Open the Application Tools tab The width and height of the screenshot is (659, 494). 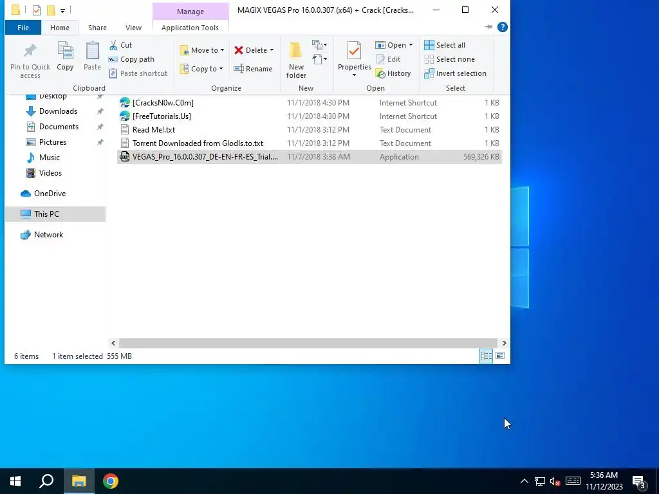pos(190,28)
